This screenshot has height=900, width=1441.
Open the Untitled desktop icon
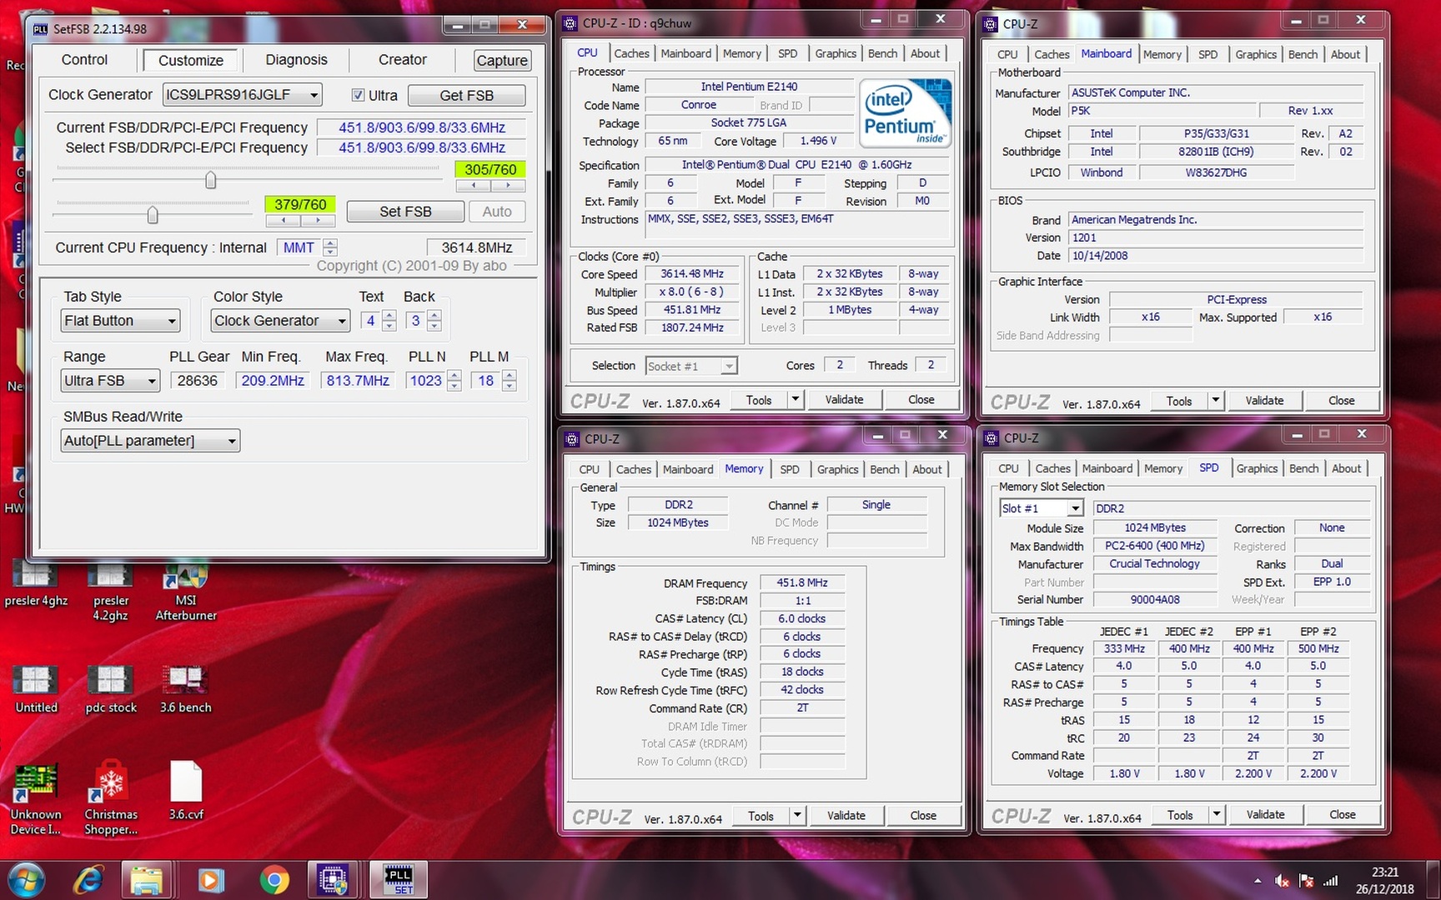pos(36,690)
